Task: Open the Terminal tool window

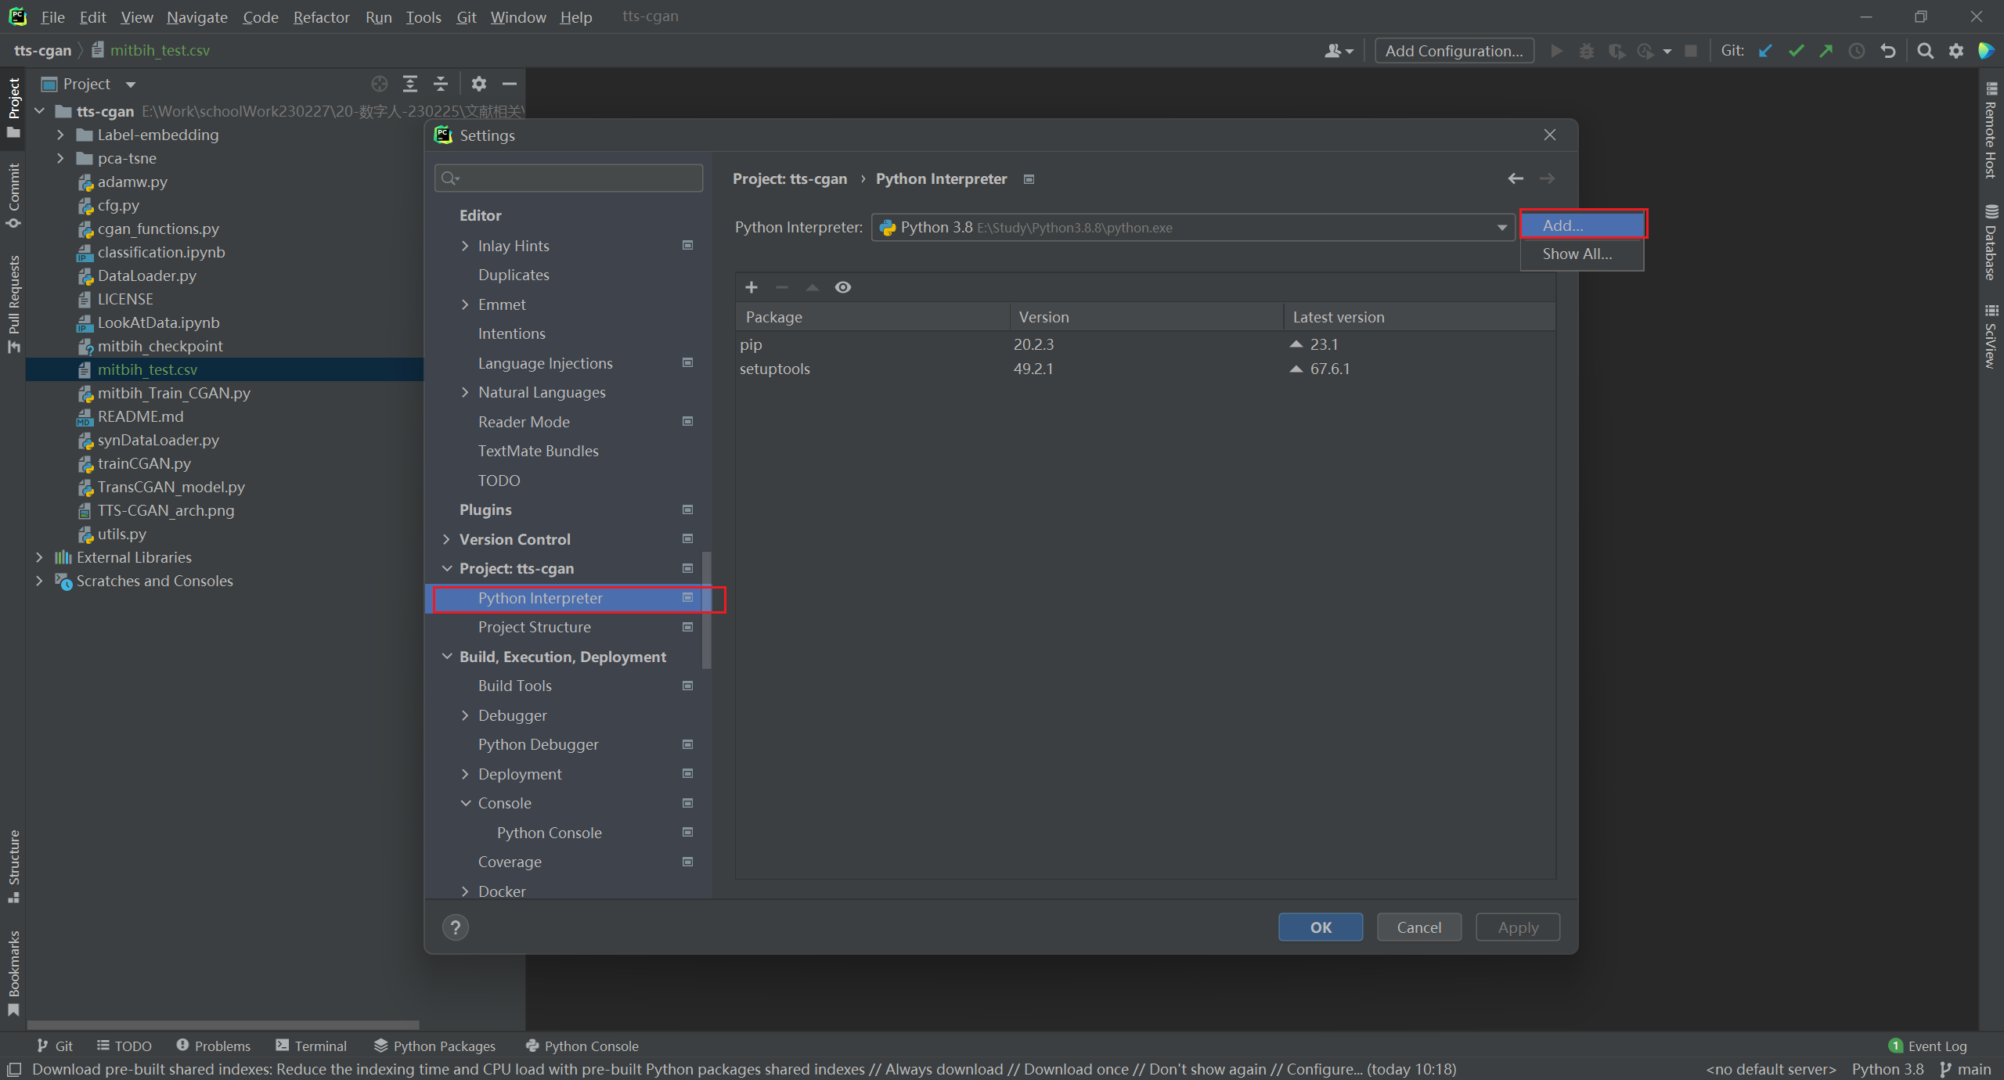Action: [311, 1046]
